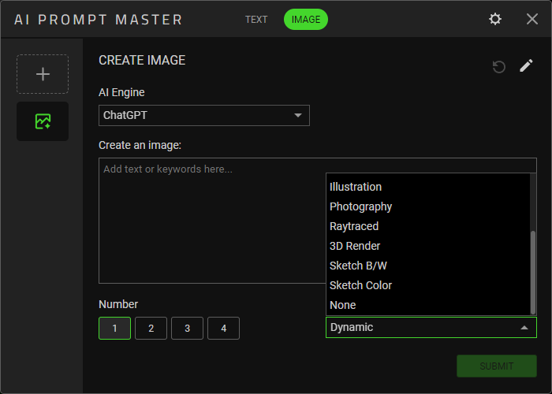Select 3D Render style option

(355, 246)
